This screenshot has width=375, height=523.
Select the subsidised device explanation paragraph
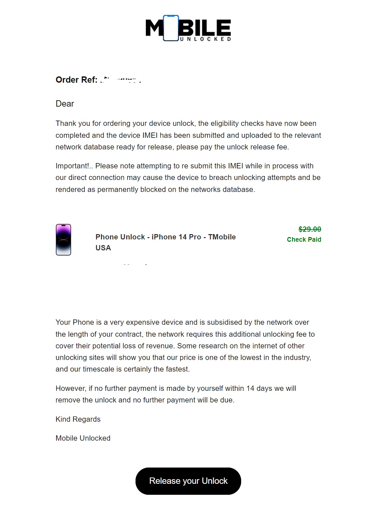click(185, 345)
